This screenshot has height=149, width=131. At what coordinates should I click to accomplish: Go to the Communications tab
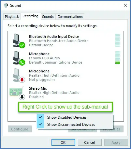(x=70, y=17)
